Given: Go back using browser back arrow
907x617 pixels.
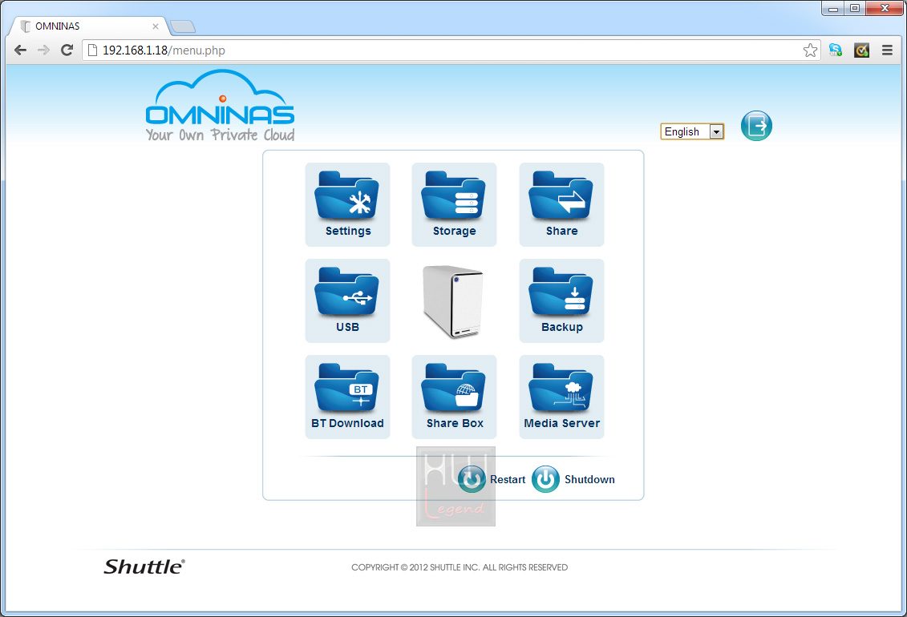Looking at the screenshot, I should point(20,50).
